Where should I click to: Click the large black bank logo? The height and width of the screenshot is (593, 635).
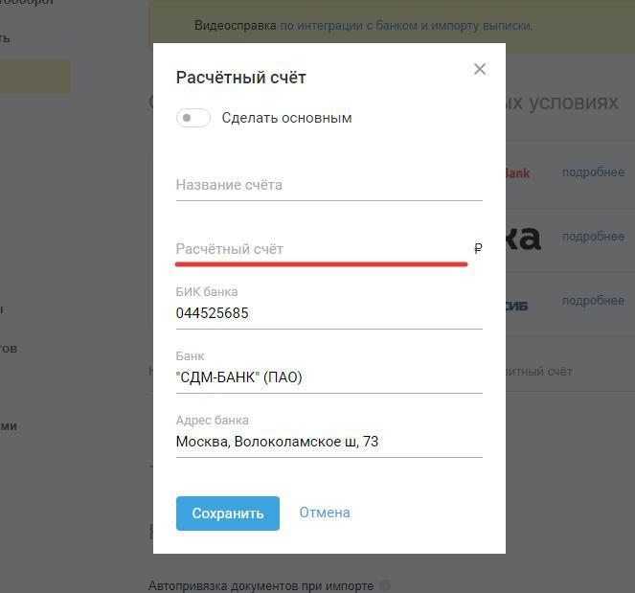(x=523, y=238)
